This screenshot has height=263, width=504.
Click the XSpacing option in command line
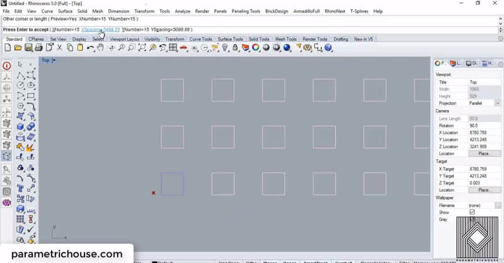coord(100,30)
